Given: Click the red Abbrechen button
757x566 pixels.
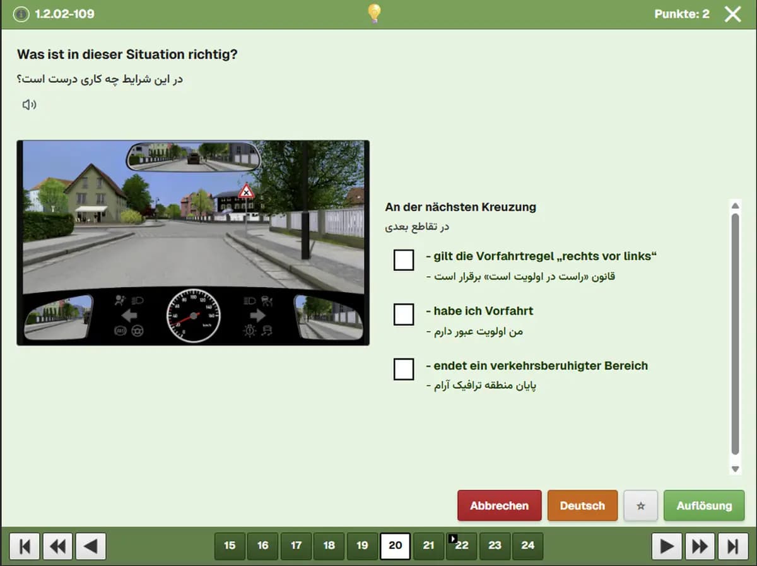Looking at the screenshot, I should (499, 505).
